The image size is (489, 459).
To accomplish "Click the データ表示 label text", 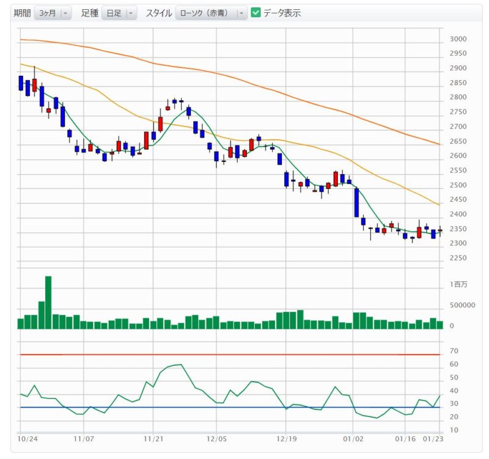I will click(x=282, y=13).
